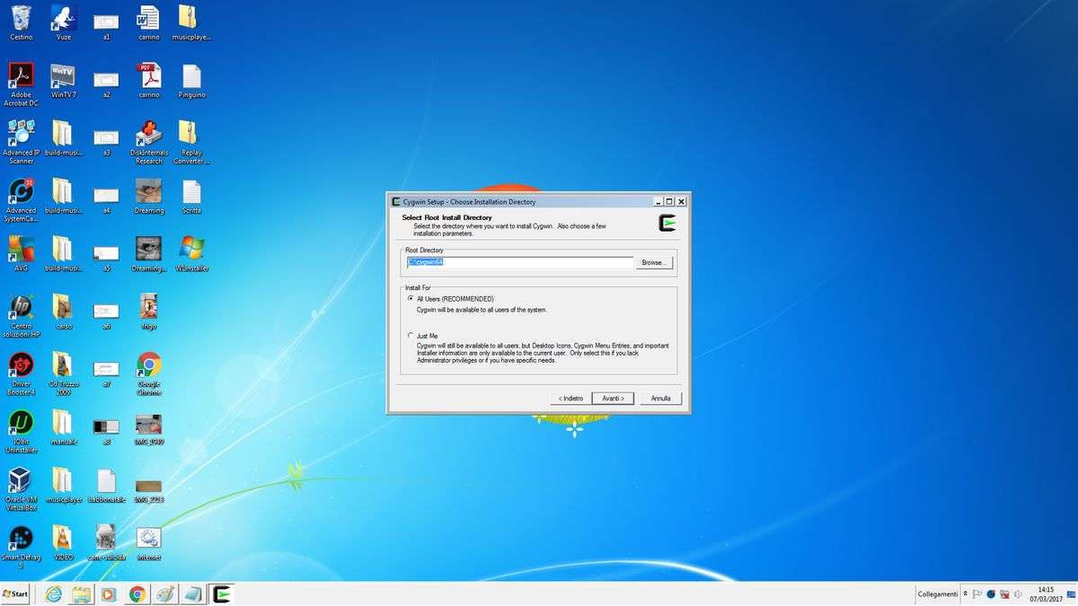This screenshot has width=1078, height=606.
Task: Minimize the Cygwin Setup window
Action: (658, 201)
